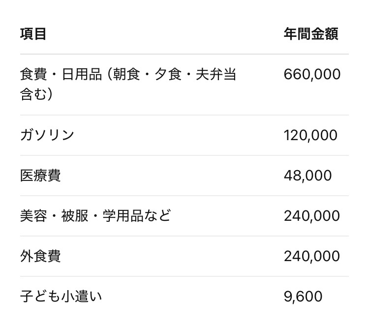
Task: Select the 660,000 amount cell
Action: 312,75
